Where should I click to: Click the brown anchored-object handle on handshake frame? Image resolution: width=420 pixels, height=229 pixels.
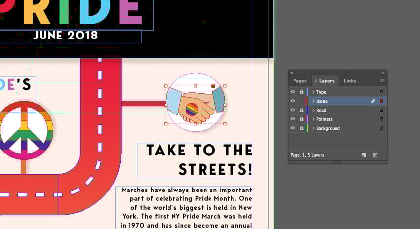point(213,86)
